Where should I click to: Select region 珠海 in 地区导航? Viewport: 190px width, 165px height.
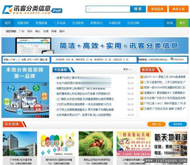click(54, 31)
